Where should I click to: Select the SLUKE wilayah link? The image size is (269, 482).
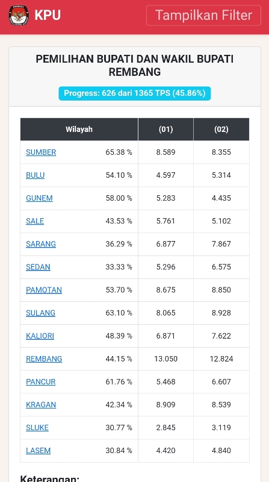[37, 428]
